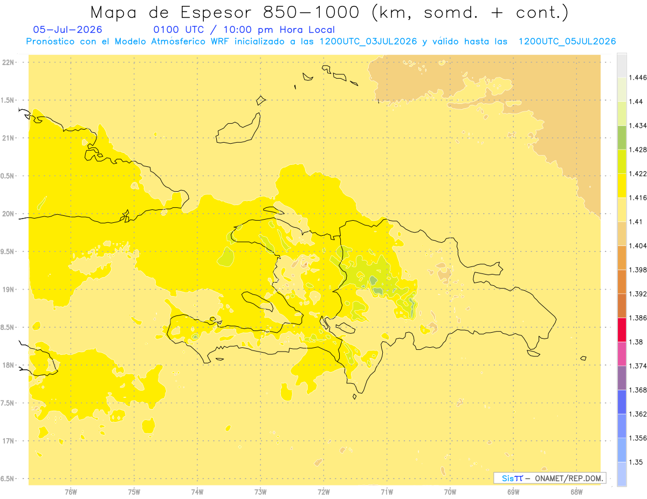Click the colorbar value 1.398

638,270
